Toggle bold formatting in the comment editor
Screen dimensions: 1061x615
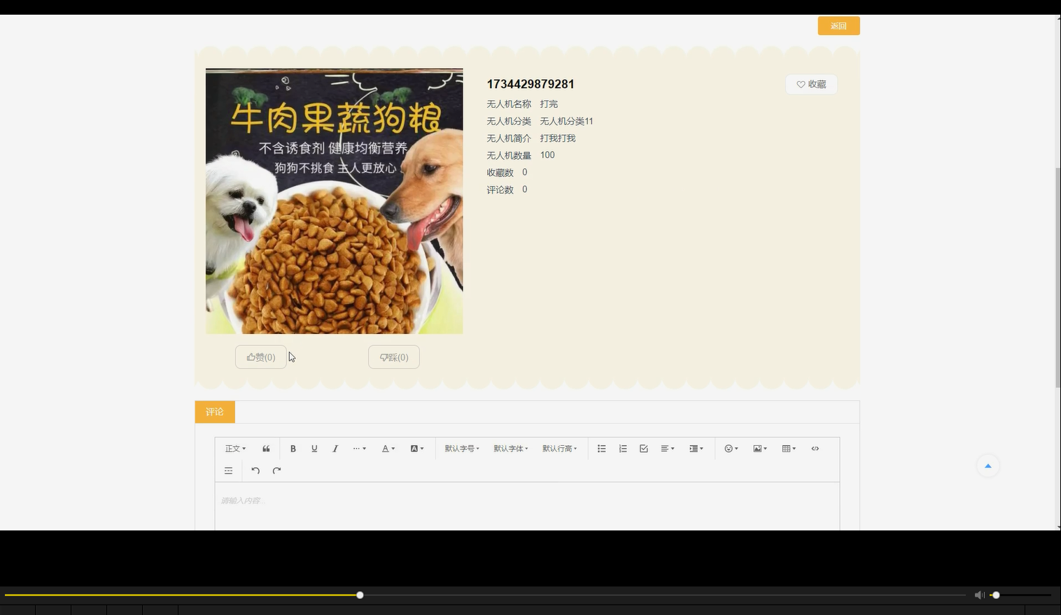(x=293, y=448)
